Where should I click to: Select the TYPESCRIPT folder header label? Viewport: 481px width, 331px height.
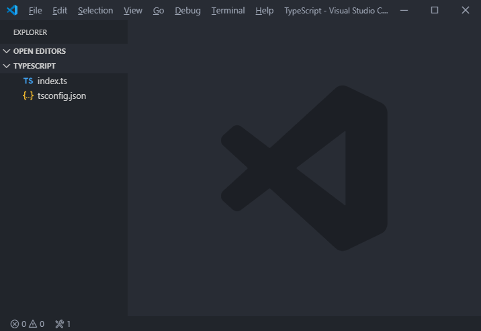click(x=34, y=66)
